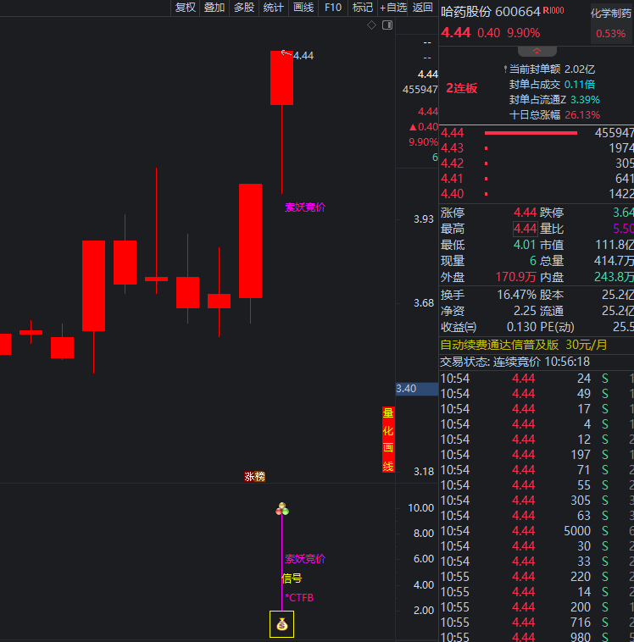The height and width of the screenshot is (642, 634).
Task: Open the 复权 adjustment menu
Action: (x=185, y=8)
